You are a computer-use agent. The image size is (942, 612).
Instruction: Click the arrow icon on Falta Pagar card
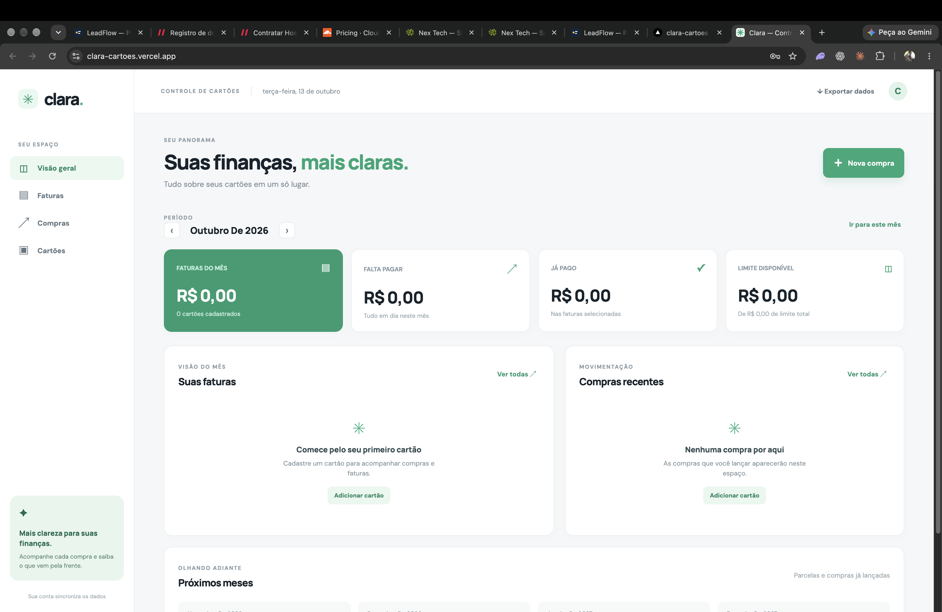click(x=512, y=269)
